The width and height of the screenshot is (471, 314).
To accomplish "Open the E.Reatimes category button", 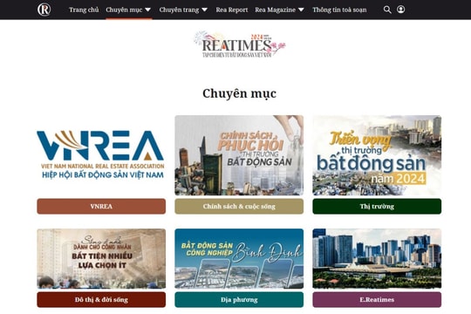I will 377,299.
